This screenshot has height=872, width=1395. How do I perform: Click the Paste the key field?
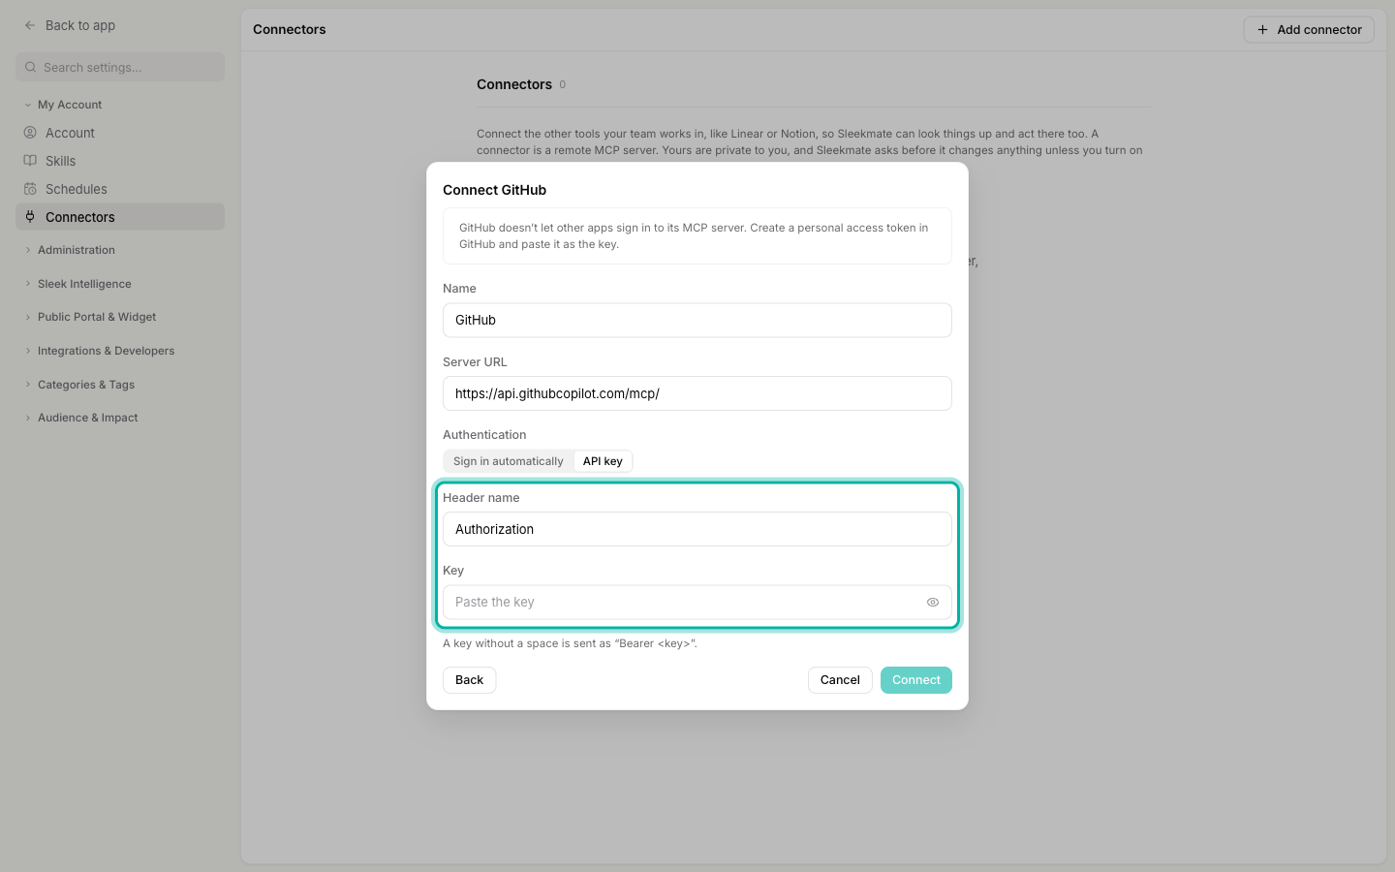(x=697, y=602)
